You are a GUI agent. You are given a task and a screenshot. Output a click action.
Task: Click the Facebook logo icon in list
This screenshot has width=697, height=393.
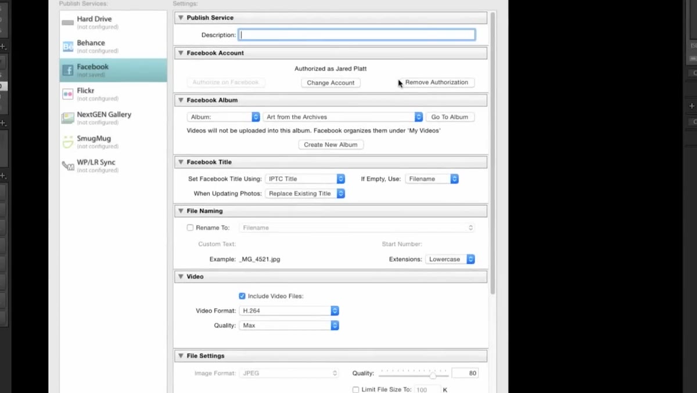coord(68,70)
